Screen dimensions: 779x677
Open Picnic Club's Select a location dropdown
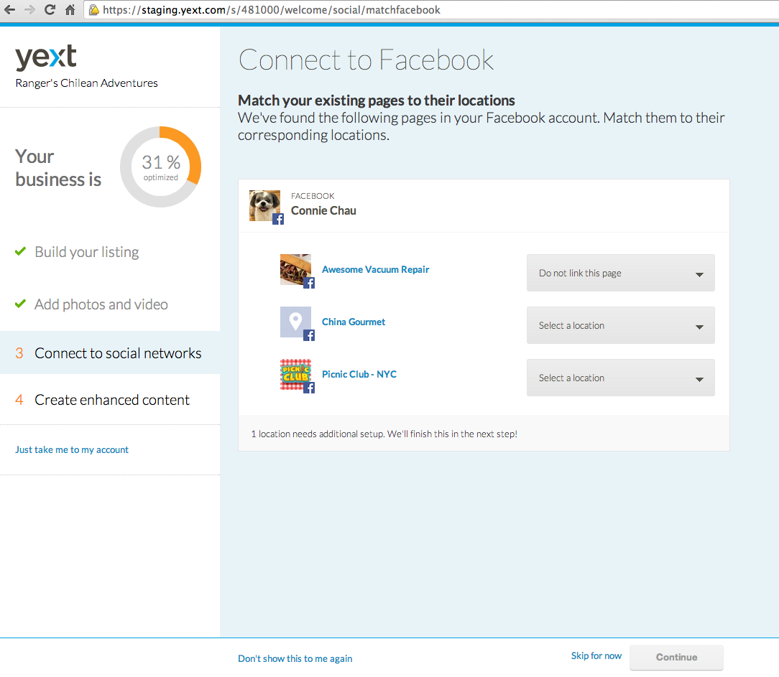coord(620,378)
